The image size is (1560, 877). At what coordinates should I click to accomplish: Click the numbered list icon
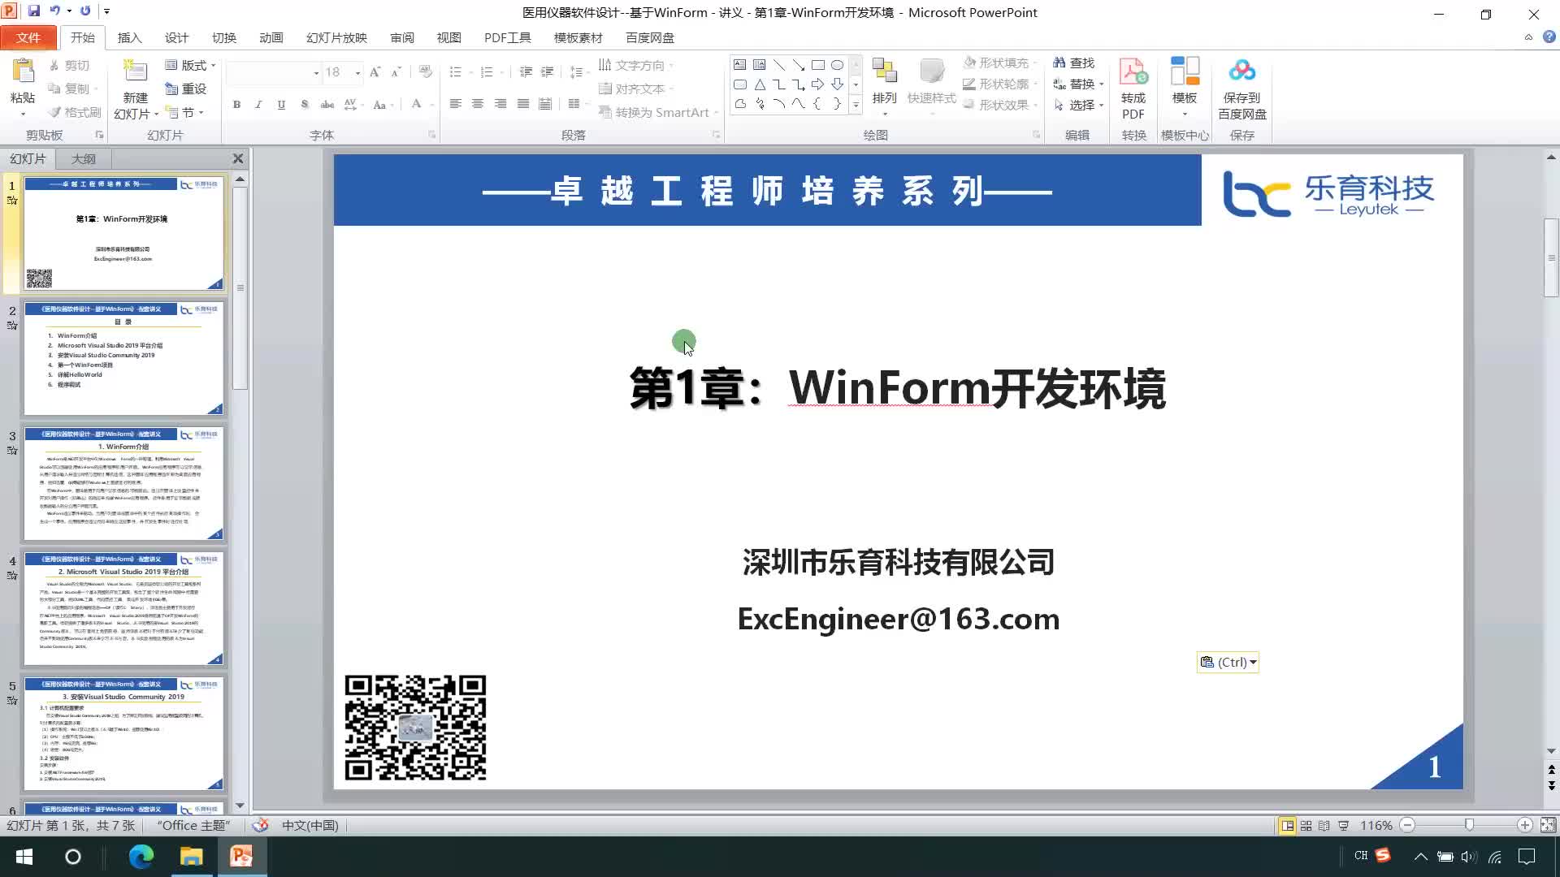click(x=487, y=72)
